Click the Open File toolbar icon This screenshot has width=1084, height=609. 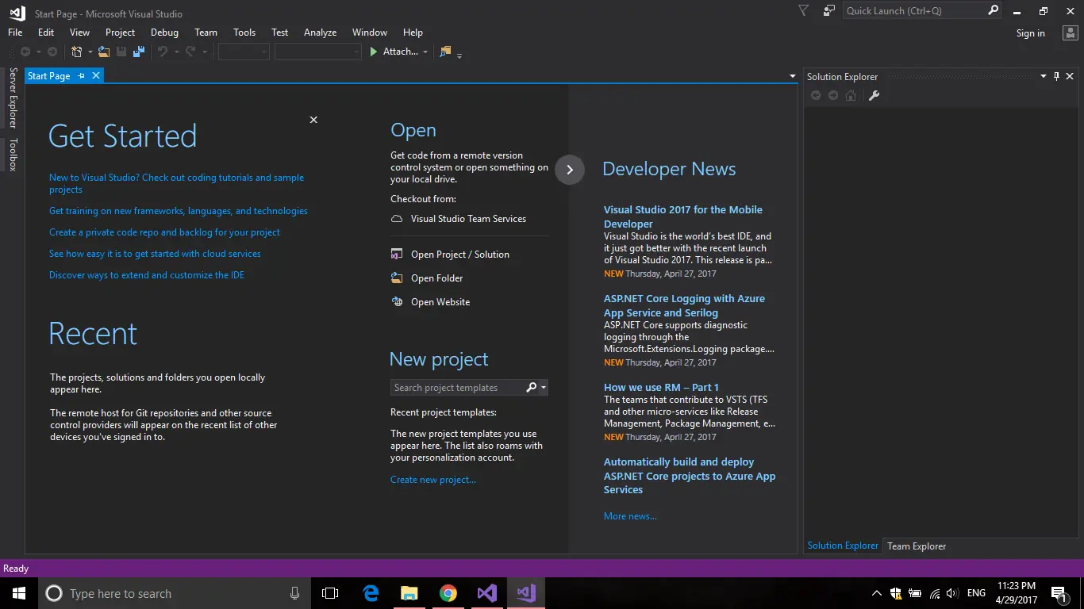(x=104, y=52)
